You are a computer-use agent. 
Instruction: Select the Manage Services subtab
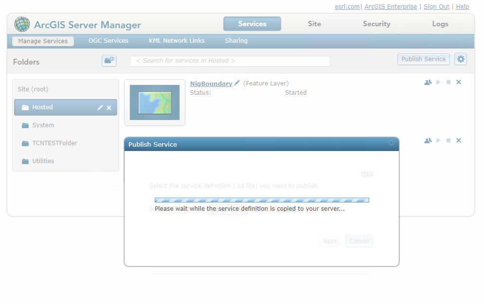click(43, 41)
